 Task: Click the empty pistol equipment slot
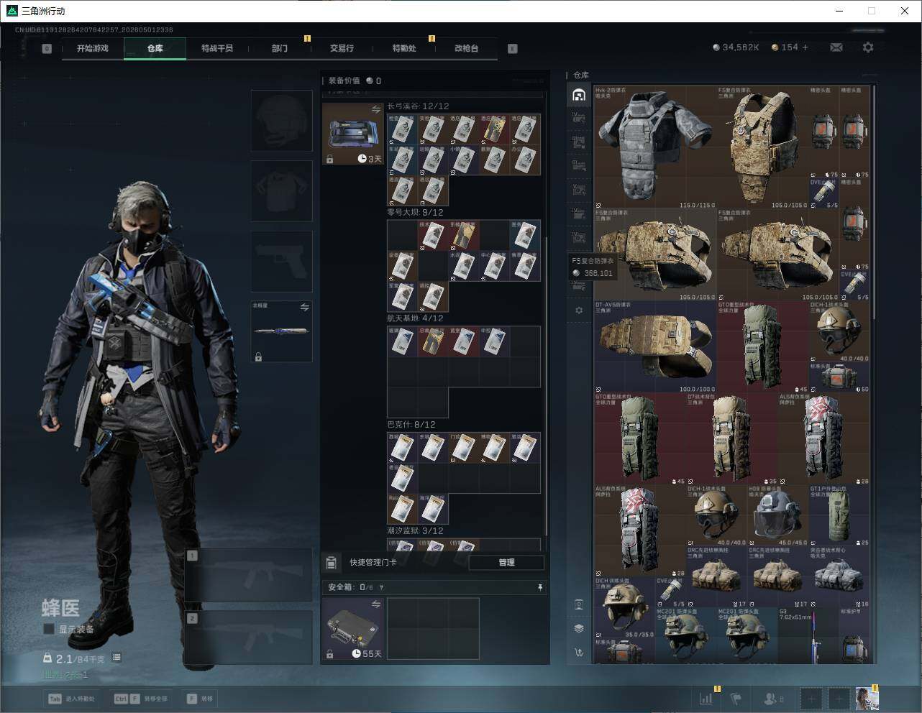[281, 261]
